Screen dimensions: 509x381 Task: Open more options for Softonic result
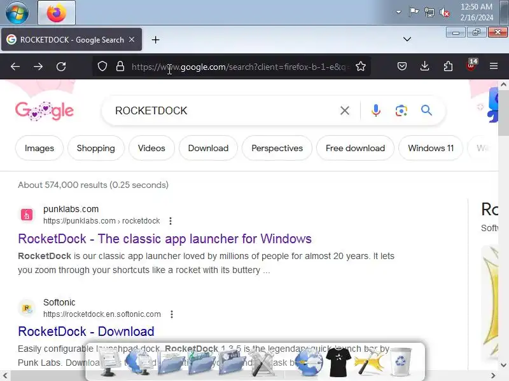(172, 314)
